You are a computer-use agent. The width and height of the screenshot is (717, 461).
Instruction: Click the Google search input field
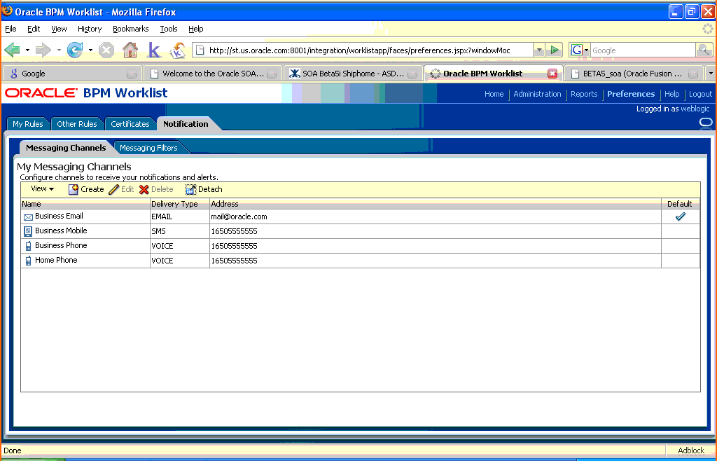tap(643, 50)
